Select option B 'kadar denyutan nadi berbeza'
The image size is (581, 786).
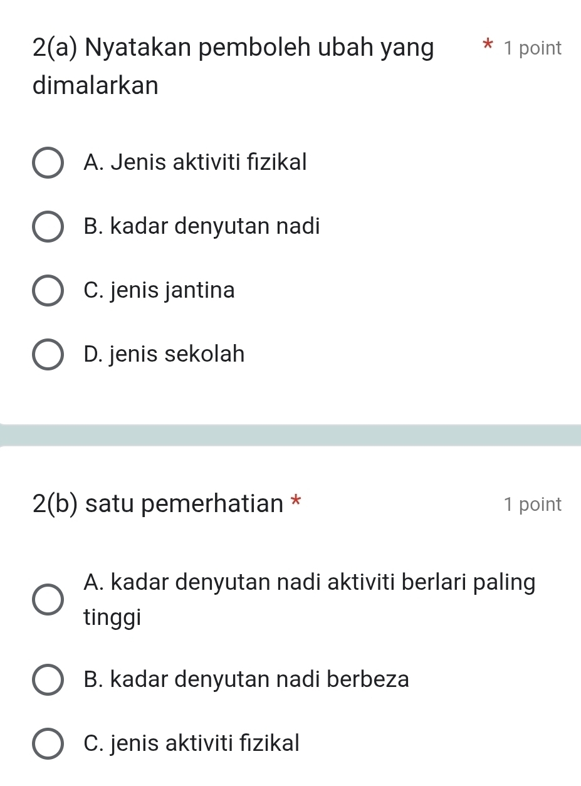[x=48, y=679]
